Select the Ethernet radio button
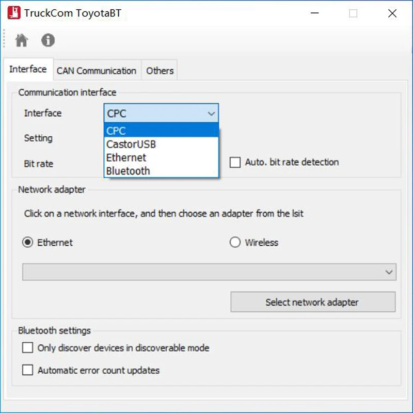Viewport: 413px width, 413px height. tap(28, 243)
